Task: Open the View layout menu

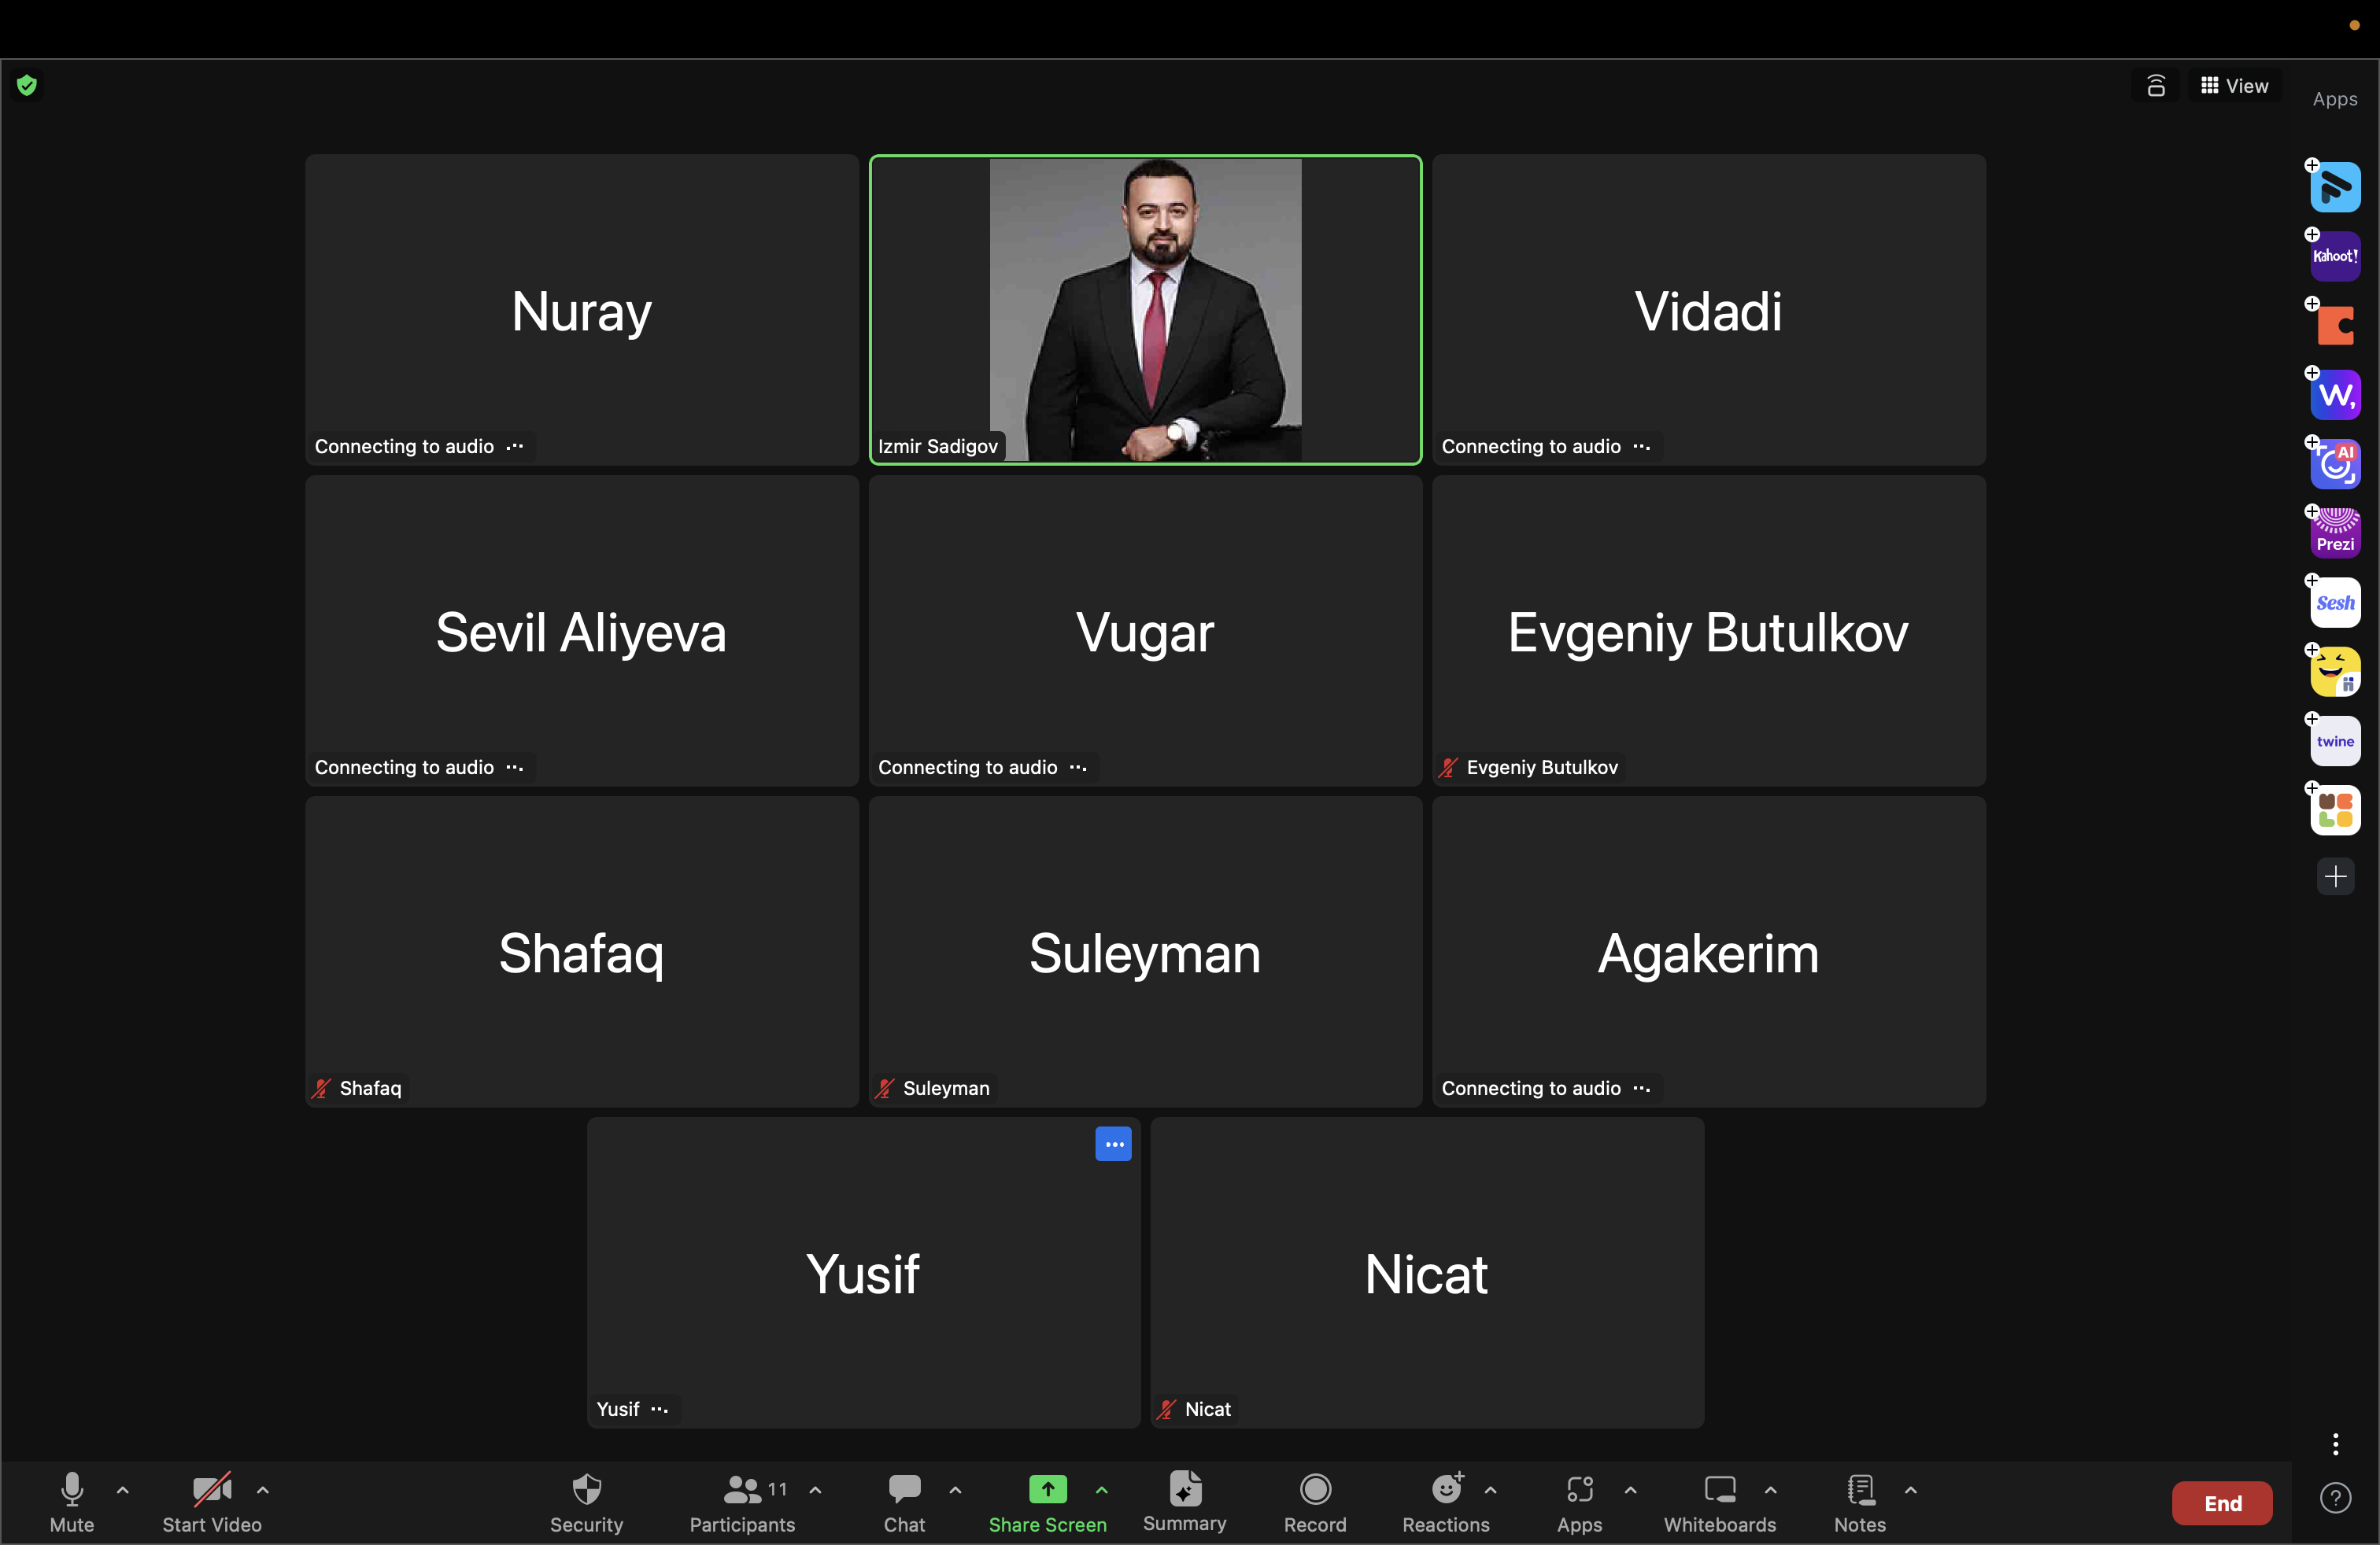Action: point(2234,86)
